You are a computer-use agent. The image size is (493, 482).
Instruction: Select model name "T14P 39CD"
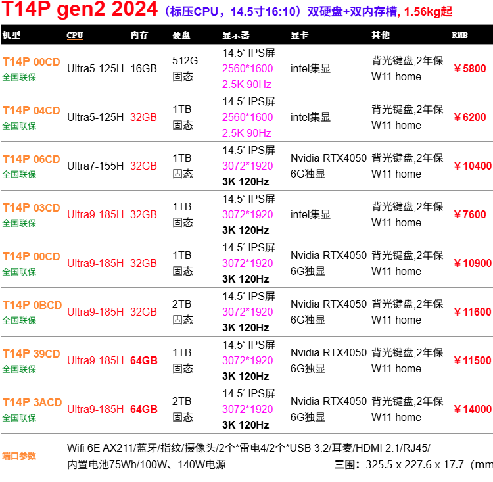point(31,354)
